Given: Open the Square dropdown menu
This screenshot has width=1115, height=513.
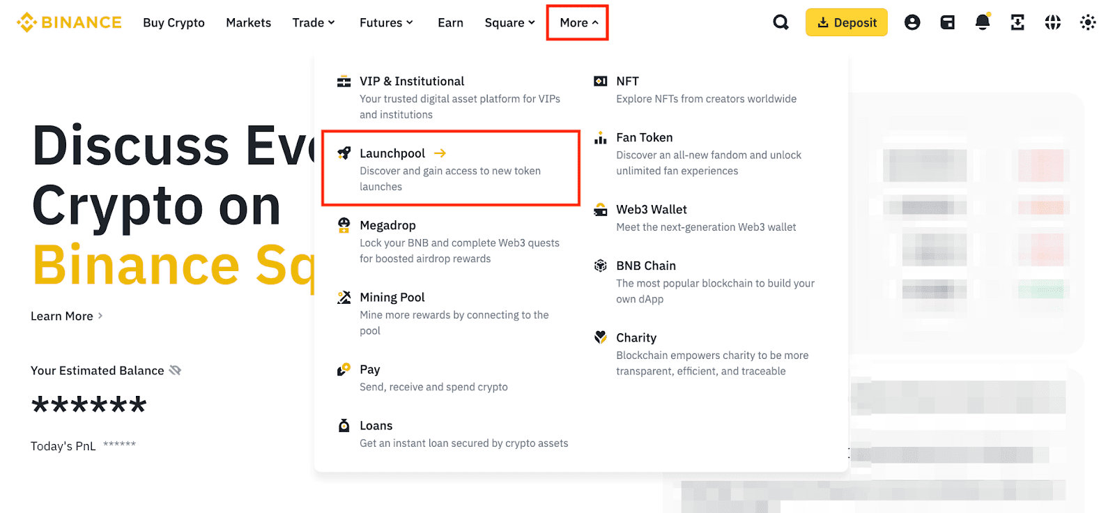Looking at the screenshot, I should tap(509, 22).
